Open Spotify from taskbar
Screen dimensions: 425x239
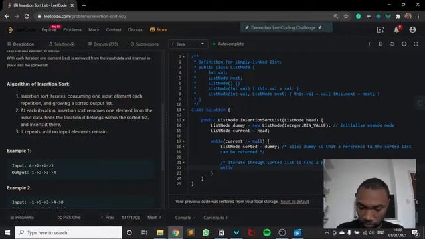[267, 232]
